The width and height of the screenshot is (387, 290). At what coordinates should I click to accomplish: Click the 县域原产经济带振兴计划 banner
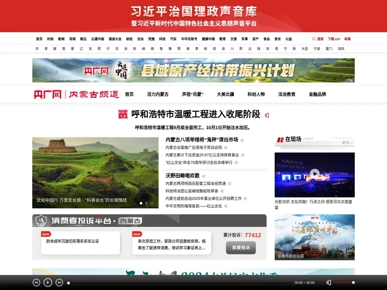click(193, 70)
